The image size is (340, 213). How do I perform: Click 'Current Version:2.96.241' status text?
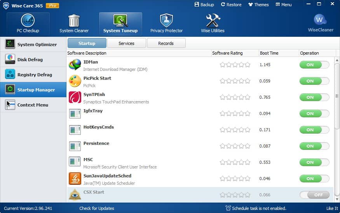tap(28, 208)
